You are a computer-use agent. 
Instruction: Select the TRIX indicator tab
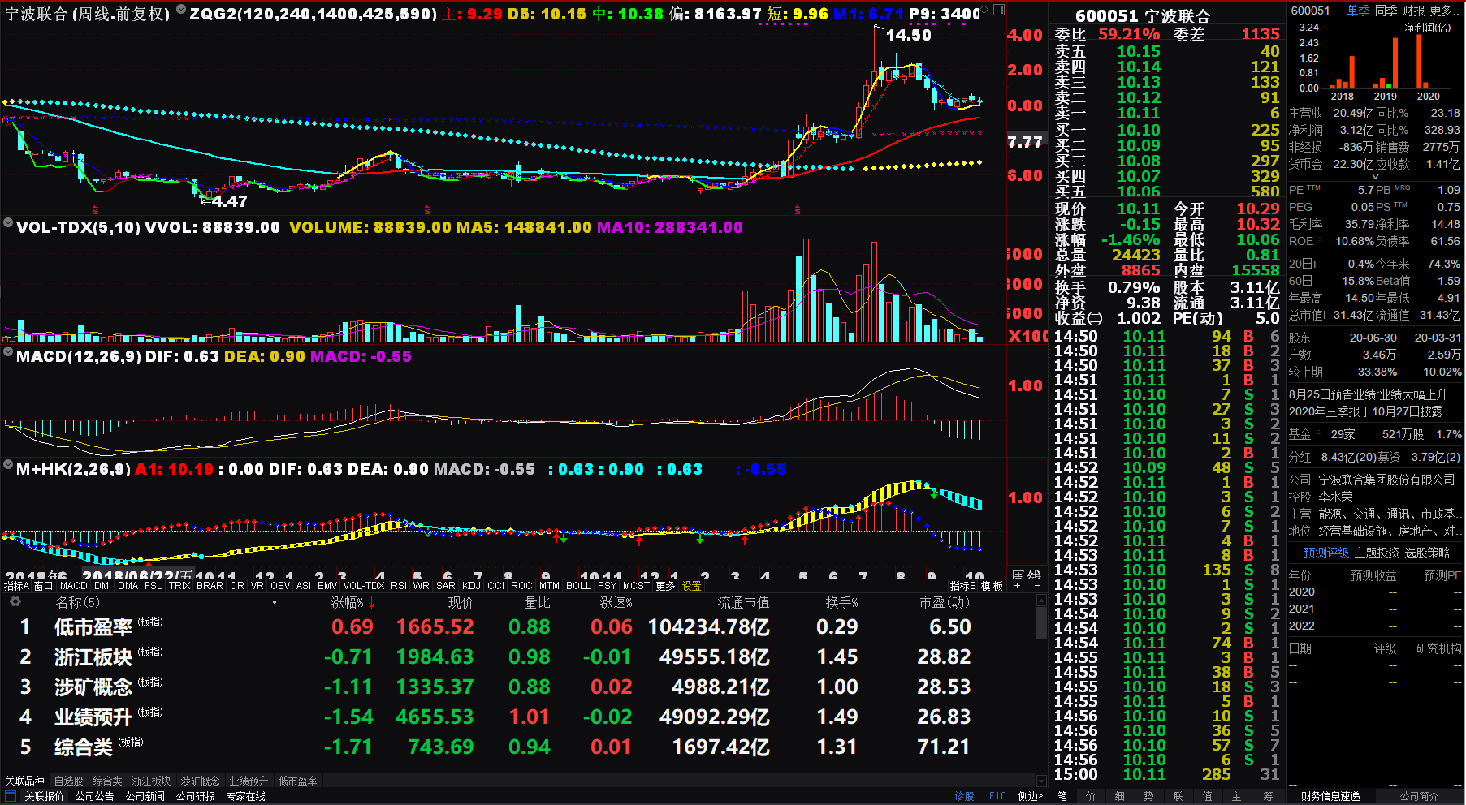[179, 585]
